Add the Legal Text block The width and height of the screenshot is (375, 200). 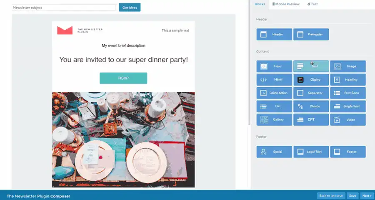point(311,152)
